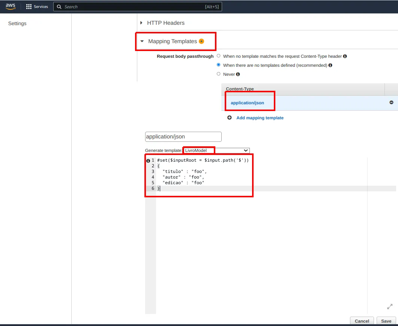Click the Generate template label
Viewport: 398px width, 326px height.
click(164, 150)
